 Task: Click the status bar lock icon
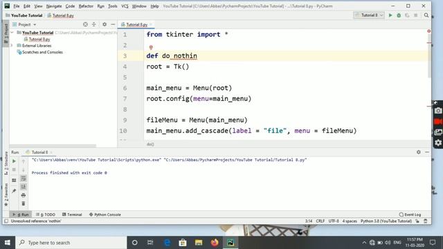point(417,221)
